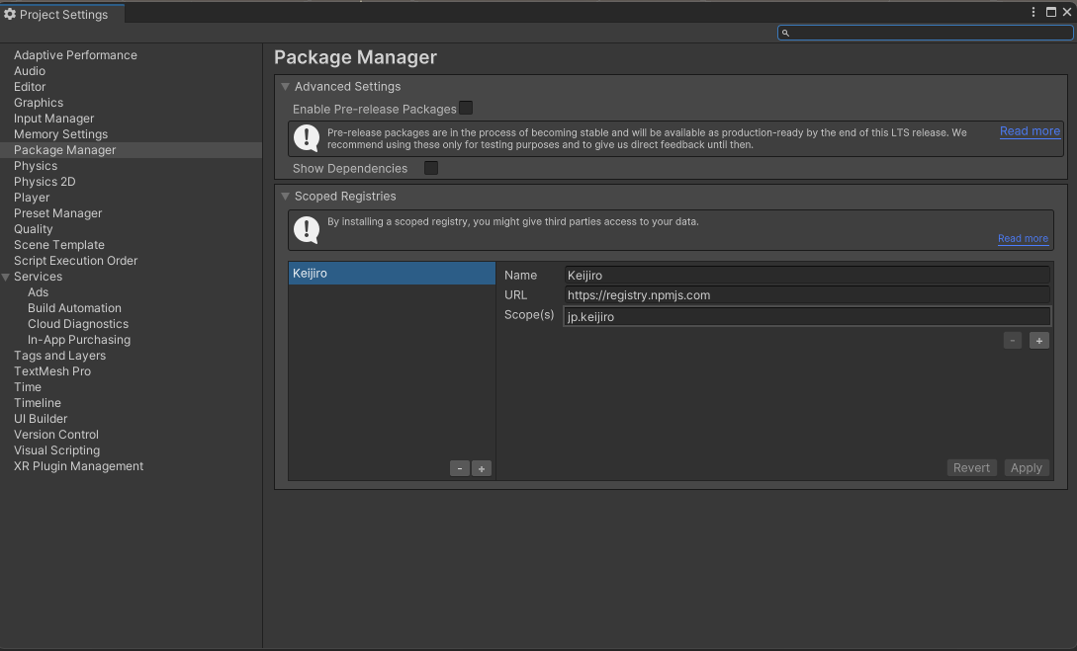Click the search magnifier icon

786,33
